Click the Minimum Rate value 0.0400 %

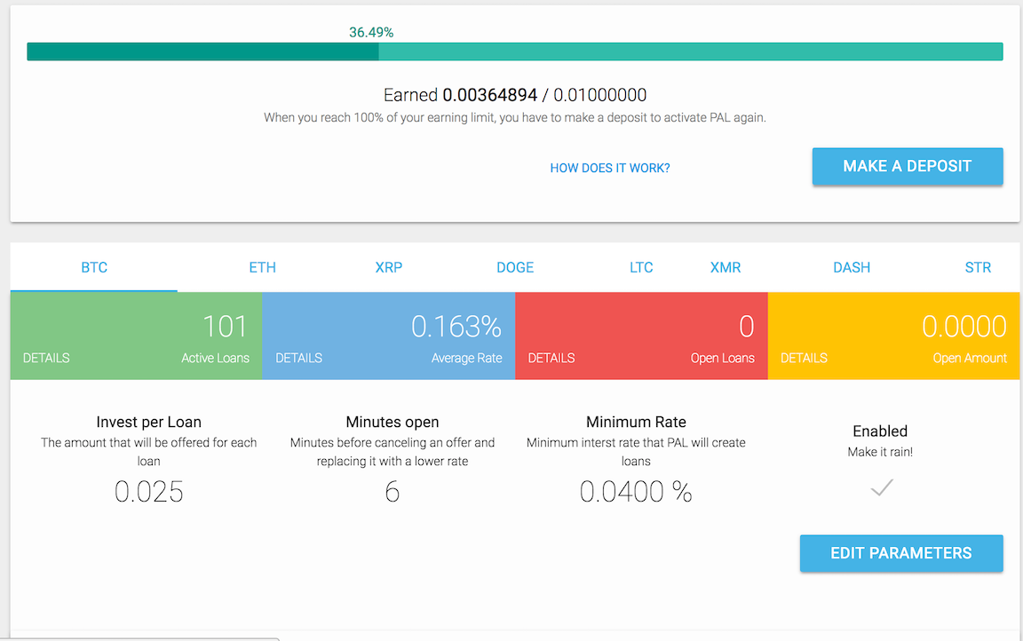click(636, 492)
